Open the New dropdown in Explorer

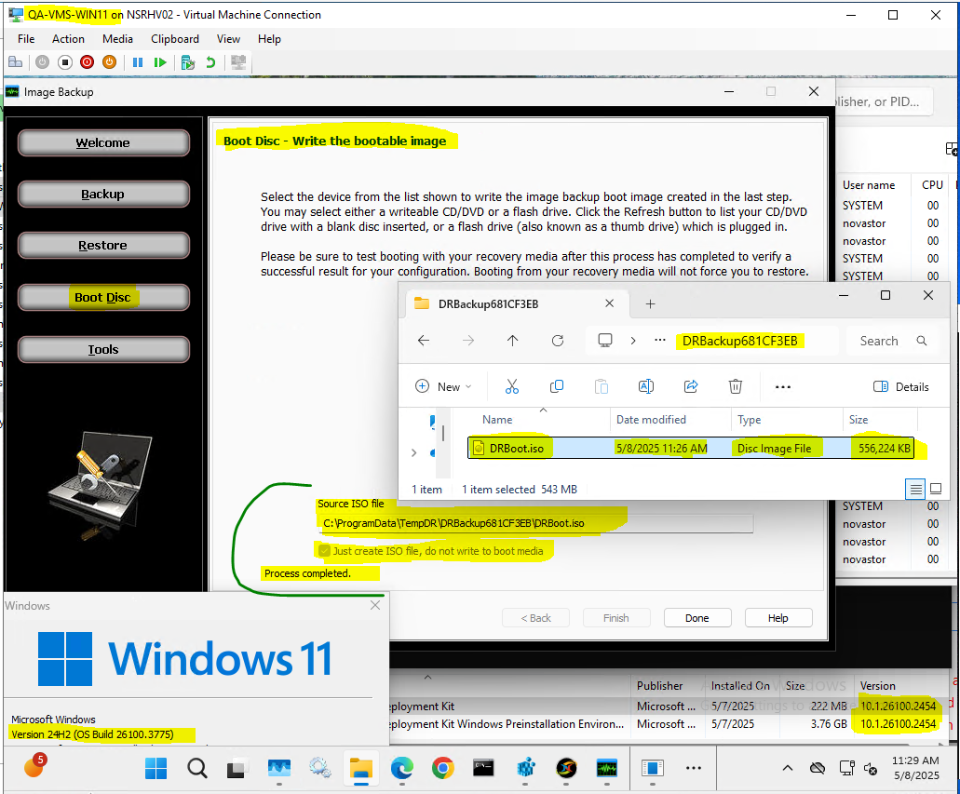click(443, 387)
